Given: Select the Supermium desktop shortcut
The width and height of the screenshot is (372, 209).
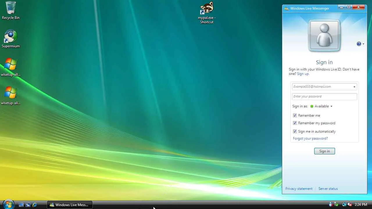Looking at the screenshot, I should tap(11, 39).
